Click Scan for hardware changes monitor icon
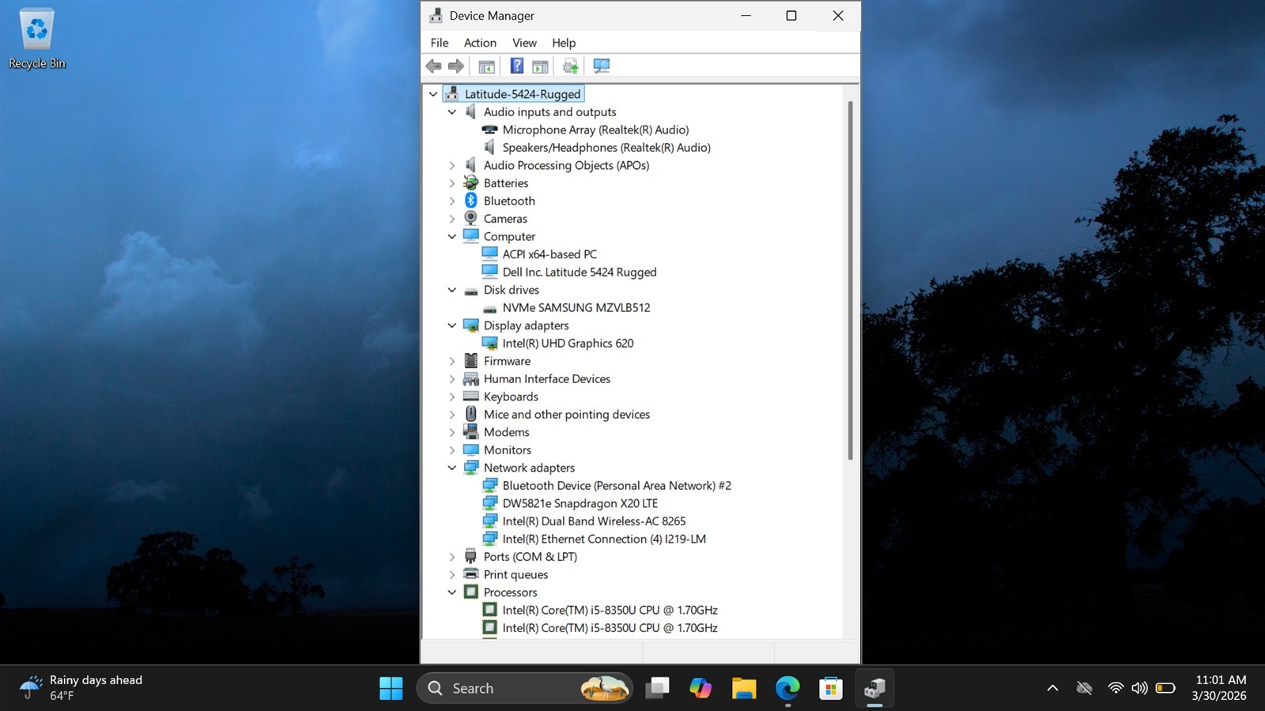1265x711 pixels. pyautogui.click(x=601, y=66)
